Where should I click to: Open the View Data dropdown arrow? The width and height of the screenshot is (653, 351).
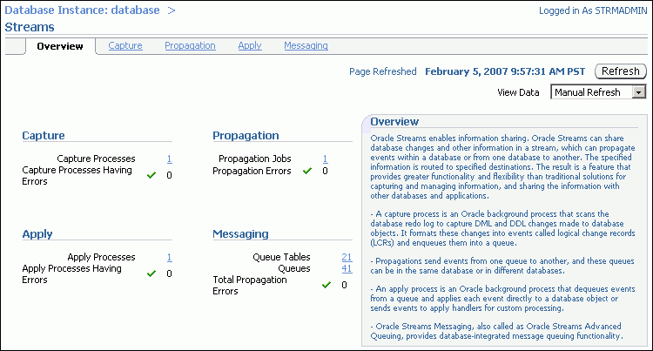[x=638, y=92]
